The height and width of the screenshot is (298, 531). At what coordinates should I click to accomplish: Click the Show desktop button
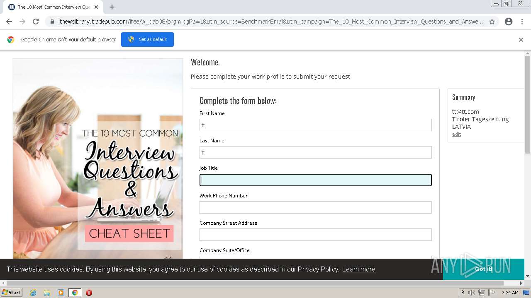tap(526, 293)
